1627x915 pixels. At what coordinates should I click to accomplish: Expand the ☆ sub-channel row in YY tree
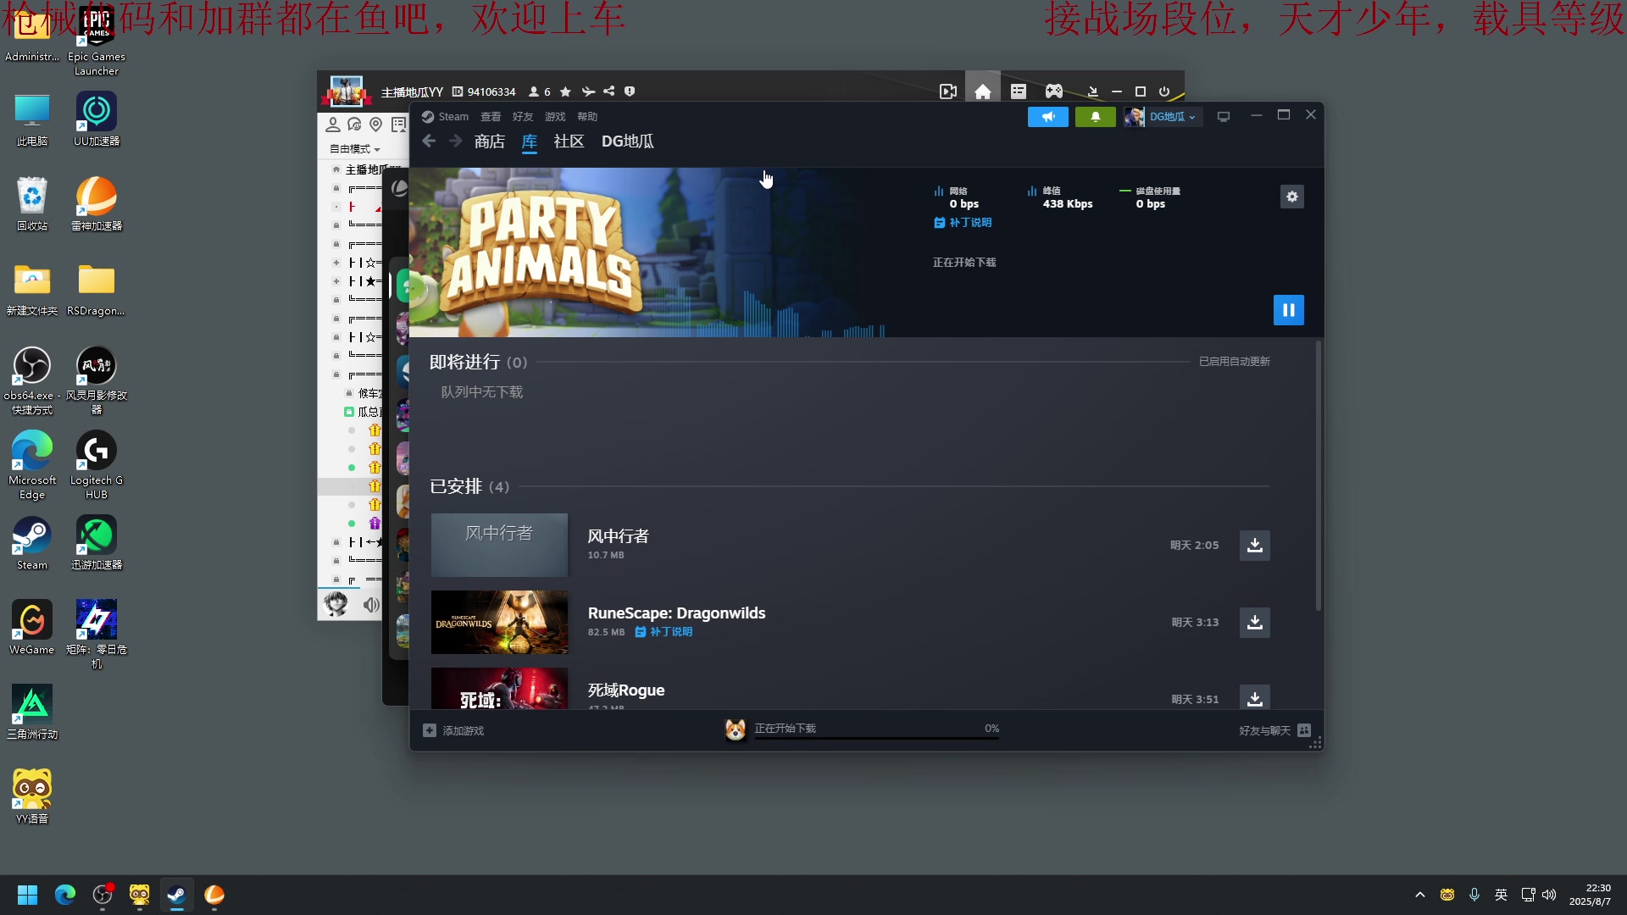[336, 263]
